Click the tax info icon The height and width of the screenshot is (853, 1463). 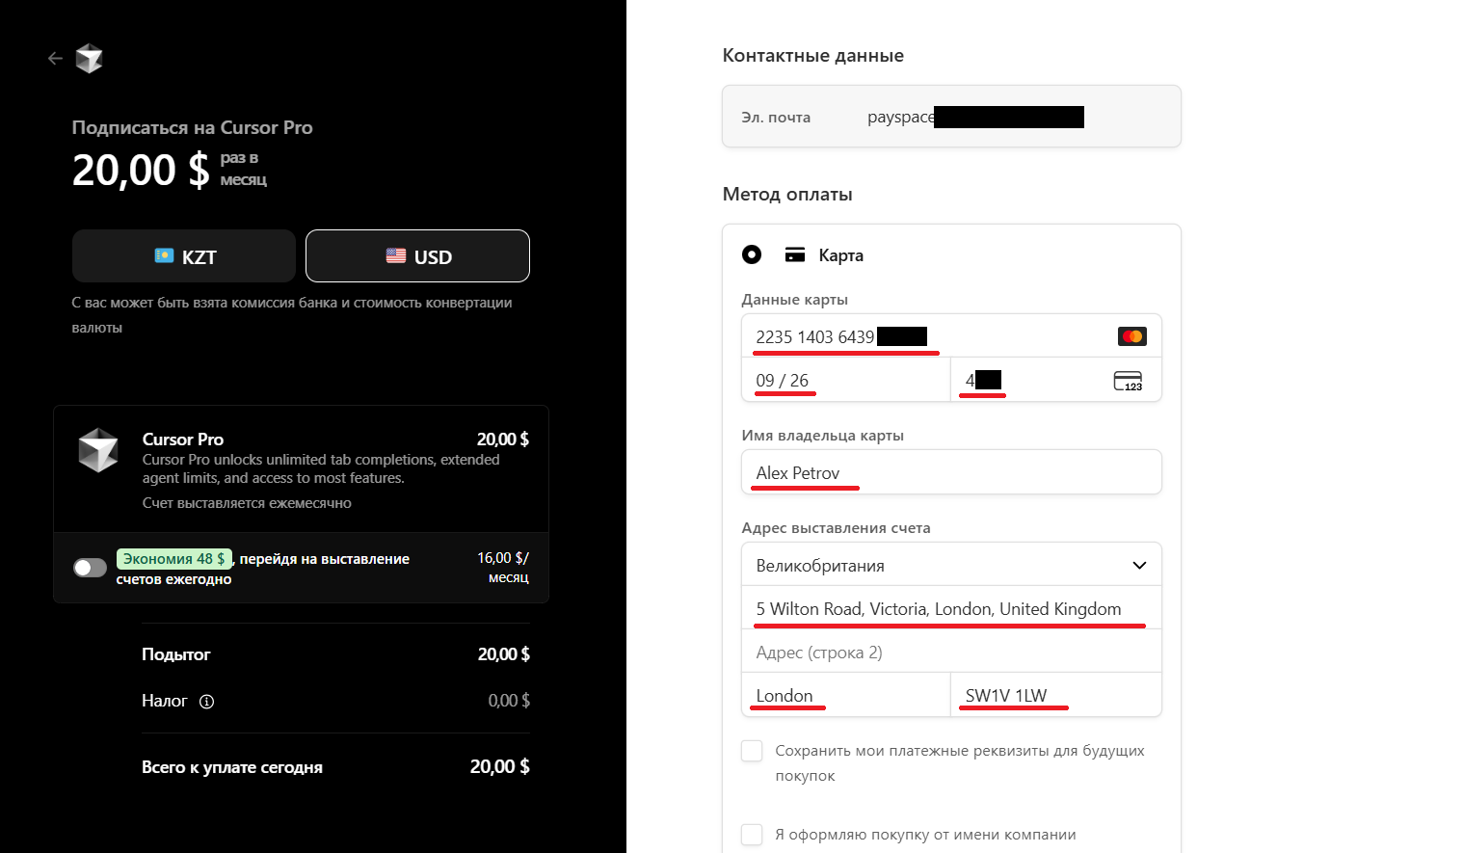pos(206,702)
